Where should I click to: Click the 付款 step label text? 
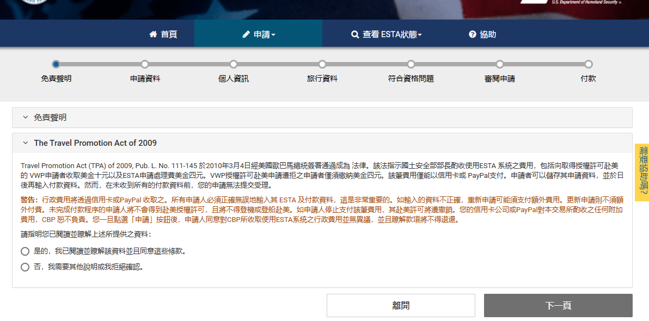pyautogui.click(x=588, y=78)
